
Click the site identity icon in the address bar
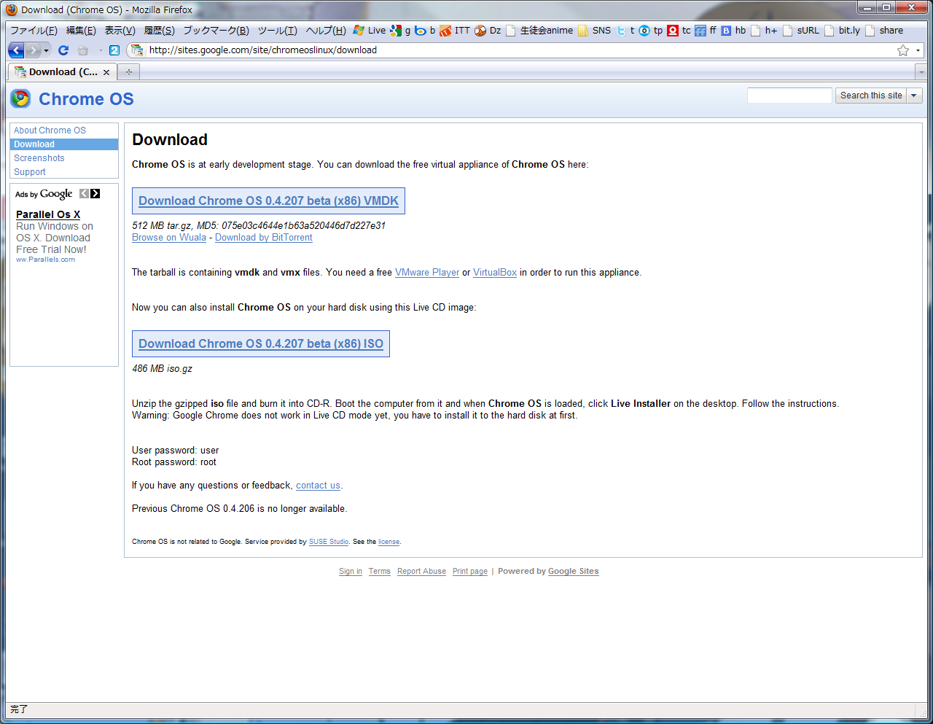(x=137, y=50)
